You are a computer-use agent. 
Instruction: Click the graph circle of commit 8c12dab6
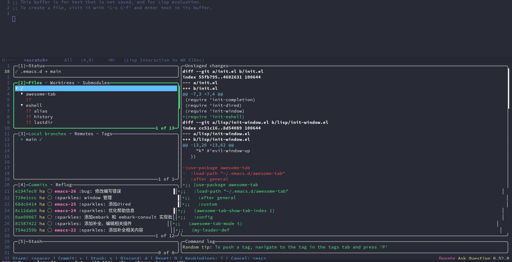[50, 210]
